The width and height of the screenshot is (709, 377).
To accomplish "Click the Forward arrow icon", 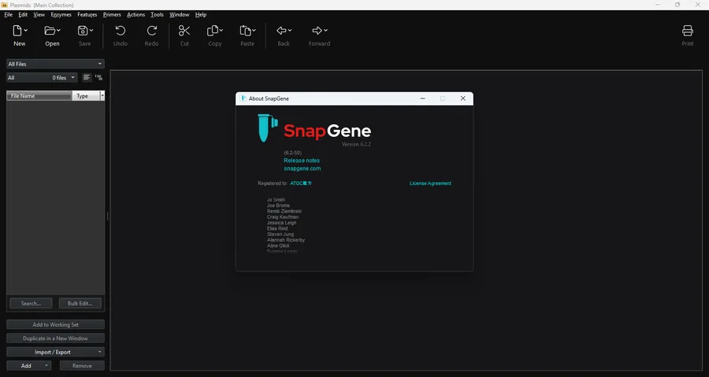I will pyautogui.click(x=317, y=30).
